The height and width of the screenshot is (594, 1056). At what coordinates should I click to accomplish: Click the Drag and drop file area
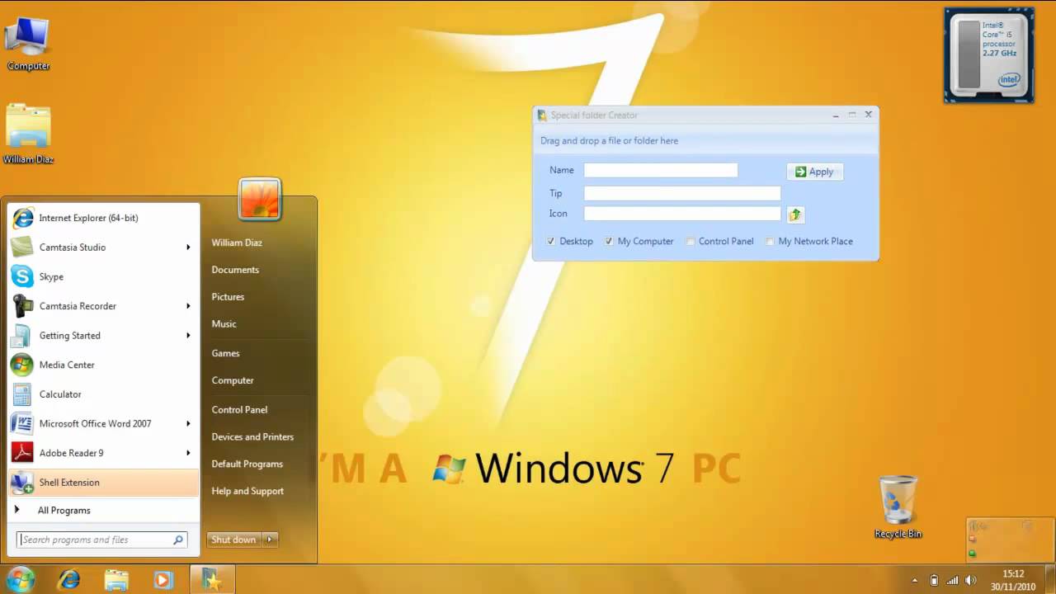pos(705,141)
